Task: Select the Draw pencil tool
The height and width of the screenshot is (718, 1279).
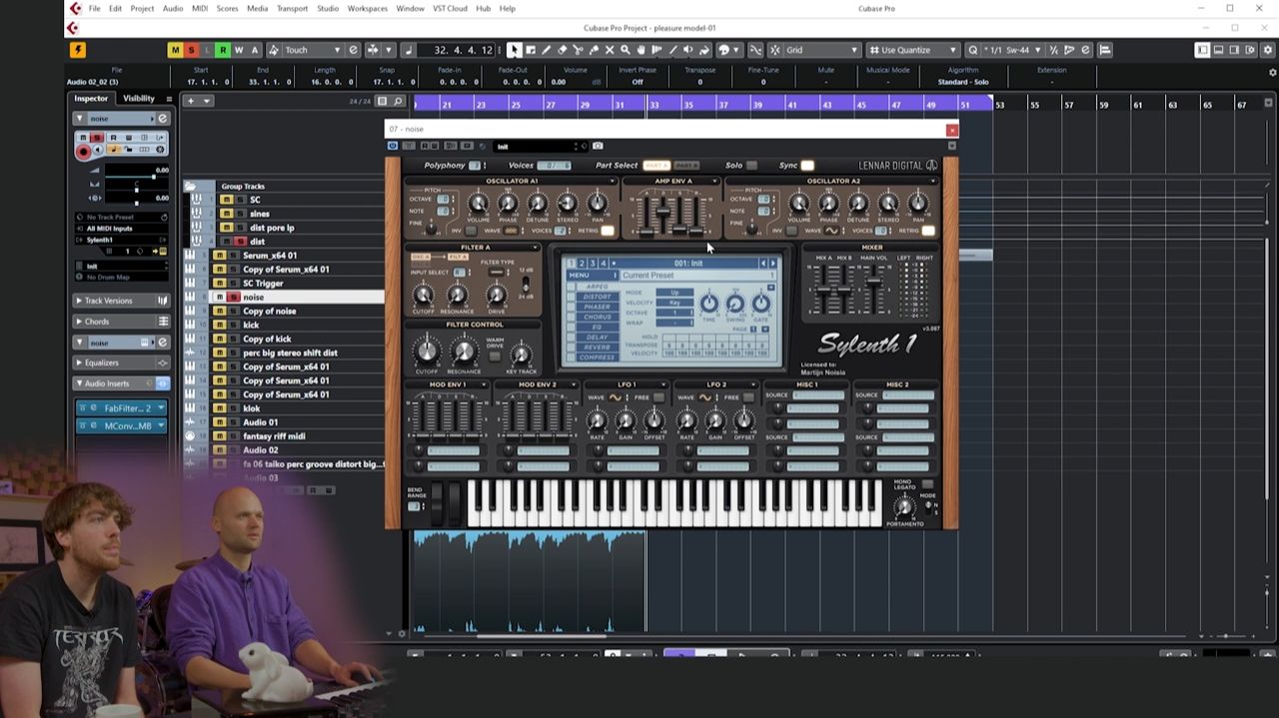Action: (547, 50)
